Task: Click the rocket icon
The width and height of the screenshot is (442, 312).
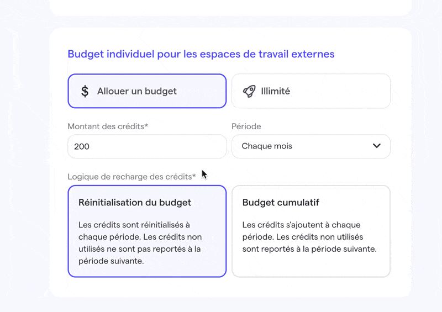Action: click(x=250, y=91)
